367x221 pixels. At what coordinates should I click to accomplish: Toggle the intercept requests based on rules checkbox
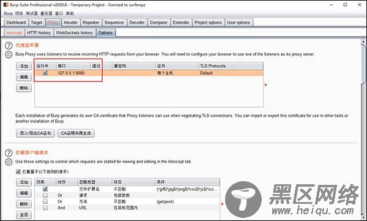(18, 171)
